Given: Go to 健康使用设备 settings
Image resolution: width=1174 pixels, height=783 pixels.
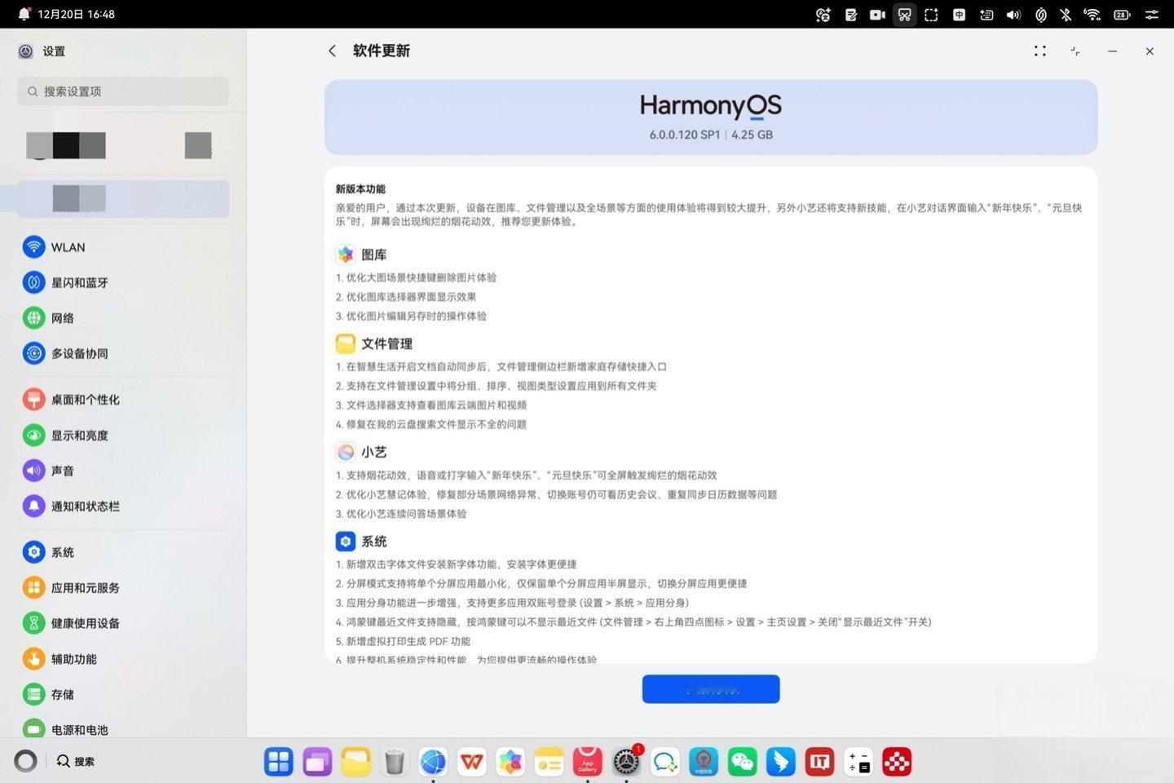Looking at the screenshot, I should pyautogui.click(x=122, y=623).
